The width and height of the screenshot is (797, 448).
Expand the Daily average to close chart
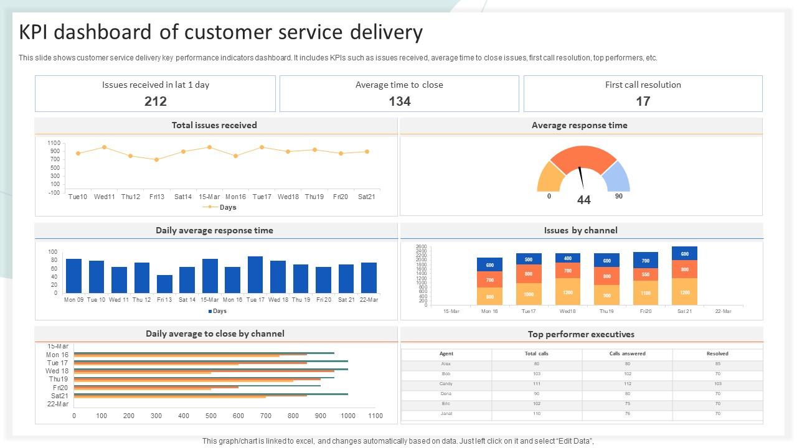pyautogui.click(x=214, y=334)
